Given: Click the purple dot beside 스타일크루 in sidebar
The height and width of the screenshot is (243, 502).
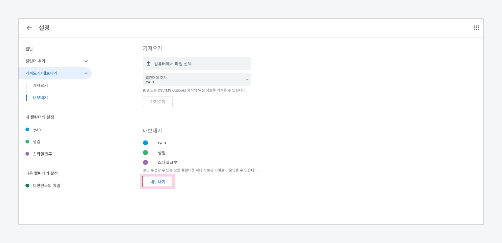Looking at the screenshot, I should [x=27, y=154].
